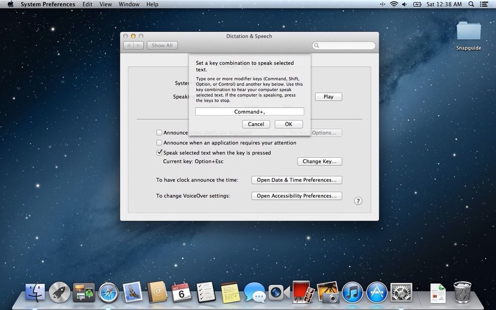This screenshot has height=310, width=496.
Task: Check the Announce when alerts checkbox
Action: [x=159, y=132]
